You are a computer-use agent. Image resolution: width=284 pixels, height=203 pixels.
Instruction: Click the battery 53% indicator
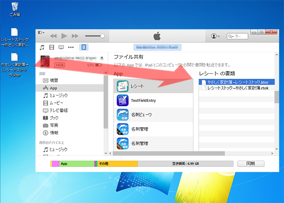[x=94, y=65]
